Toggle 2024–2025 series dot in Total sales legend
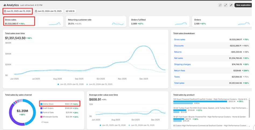Screen dimensions: 255x130 87,84
